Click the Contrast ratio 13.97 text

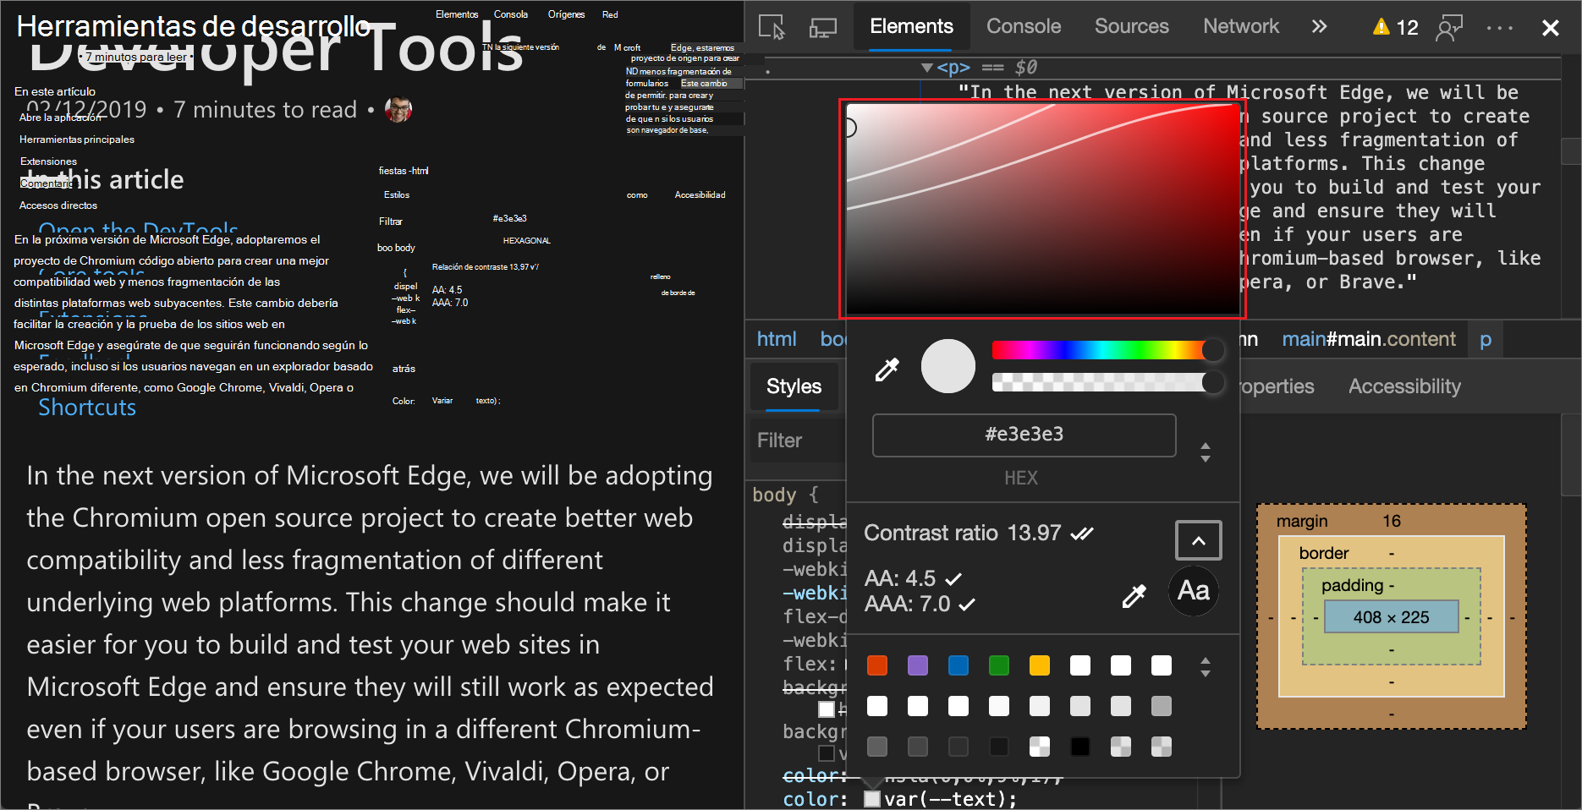click(962, 533)
